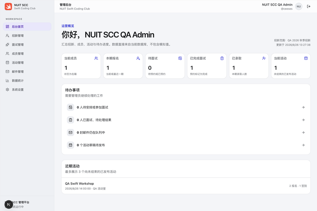Open 数据统计 in the sidebar

(27, 81)
